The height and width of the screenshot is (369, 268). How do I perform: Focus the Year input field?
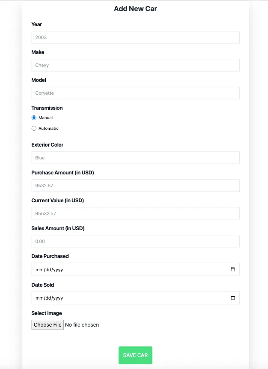[x=135, y=37]
